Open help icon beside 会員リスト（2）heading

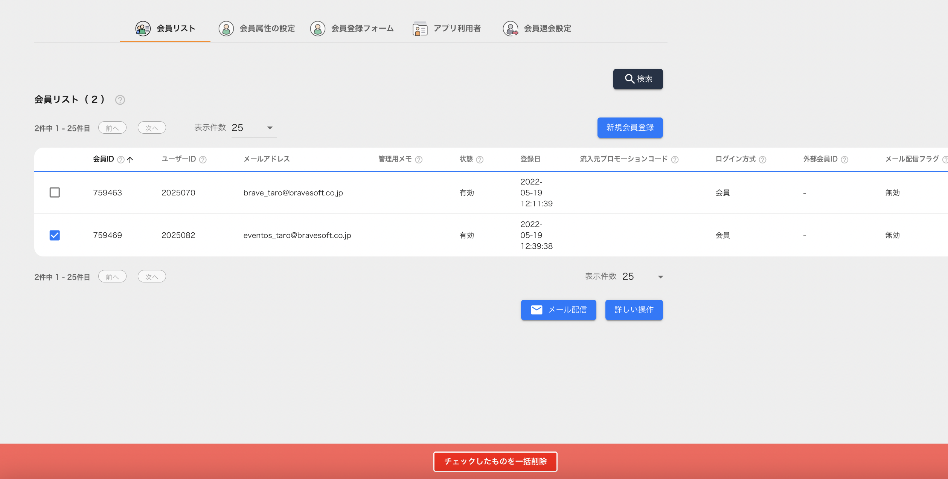click(120, 100)
